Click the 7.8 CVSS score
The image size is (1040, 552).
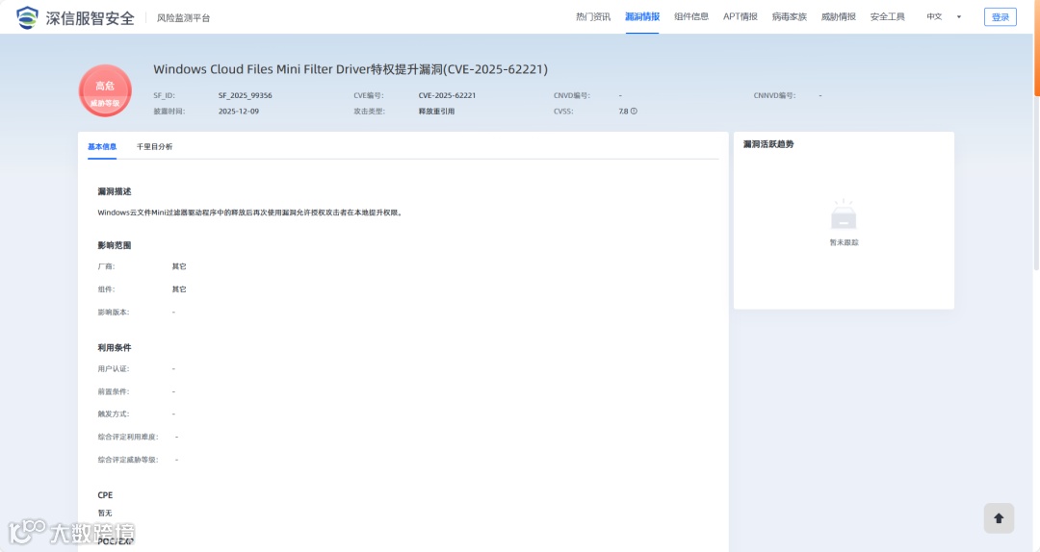point(623,112)
